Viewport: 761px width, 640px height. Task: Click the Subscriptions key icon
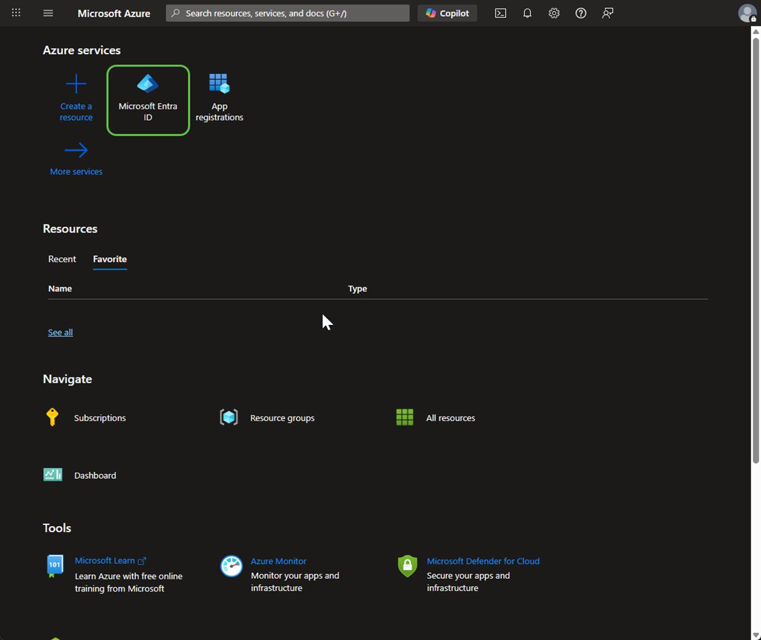tap(52, 417)
